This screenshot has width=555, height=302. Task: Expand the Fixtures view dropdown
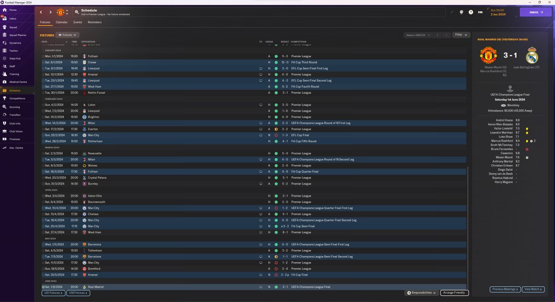click(68, 35)
